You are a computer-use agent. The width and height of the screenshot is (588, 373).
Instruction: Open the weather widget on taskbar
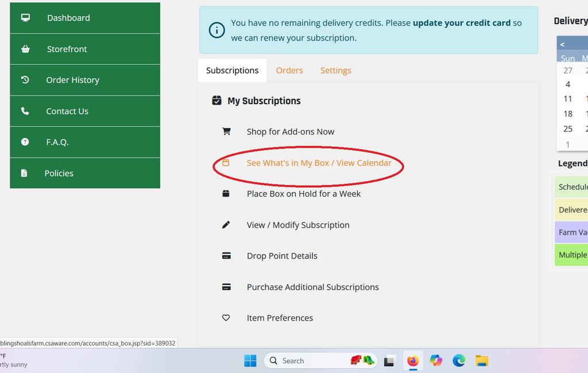[14, 360]
